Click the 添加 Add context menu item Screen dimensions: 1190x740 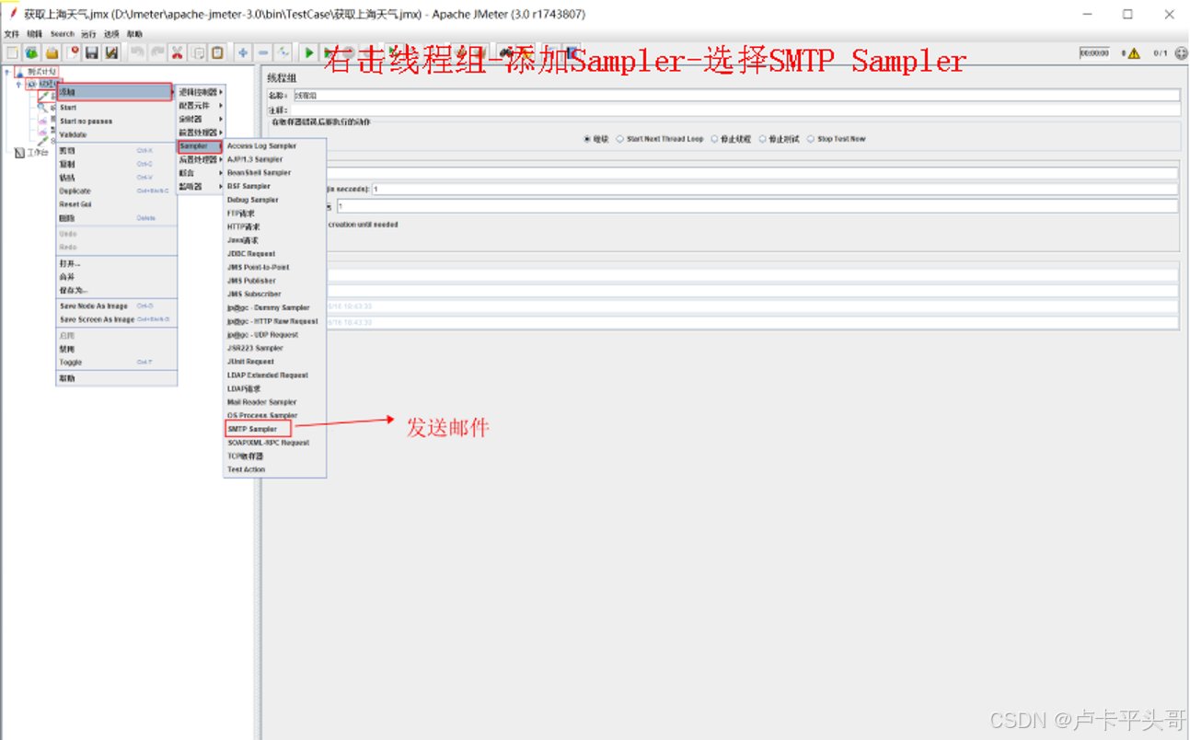point(114,92)
